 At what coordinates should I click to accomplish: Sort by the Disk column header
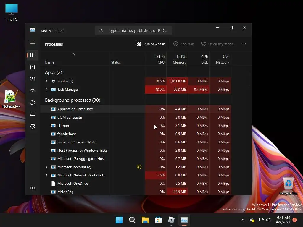click(x=199, y=59)
